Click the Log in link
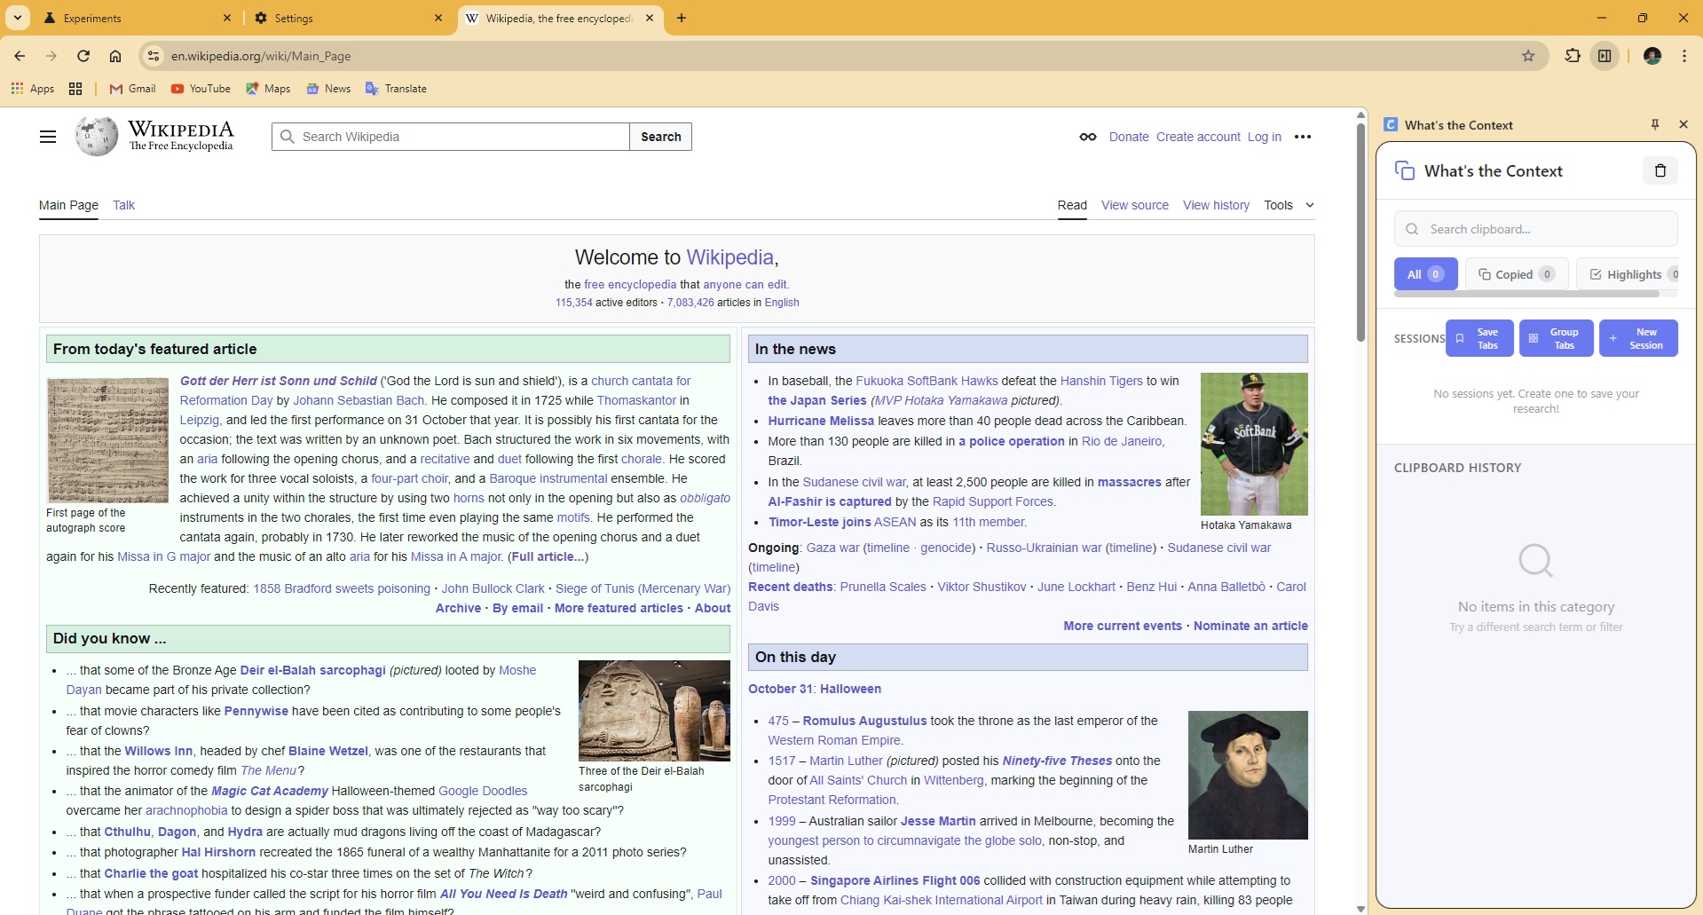1703x915 pixels. [x=1264, y=137]
